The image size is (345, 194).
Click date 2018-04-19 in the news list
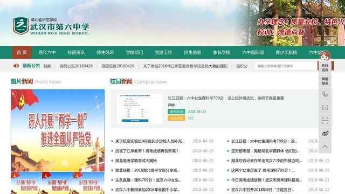click(x=203, y=141)
